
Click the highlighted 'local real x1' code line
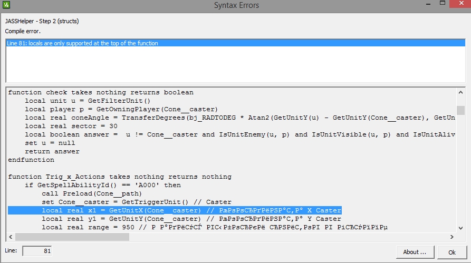[x=175, y=210]
